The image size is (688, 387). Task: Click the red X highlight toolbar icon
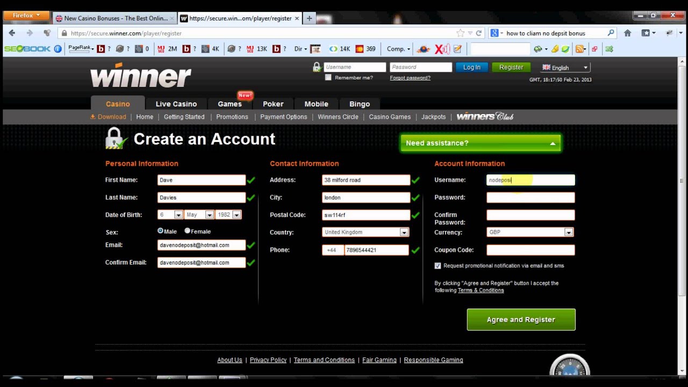tap(442, 49)
